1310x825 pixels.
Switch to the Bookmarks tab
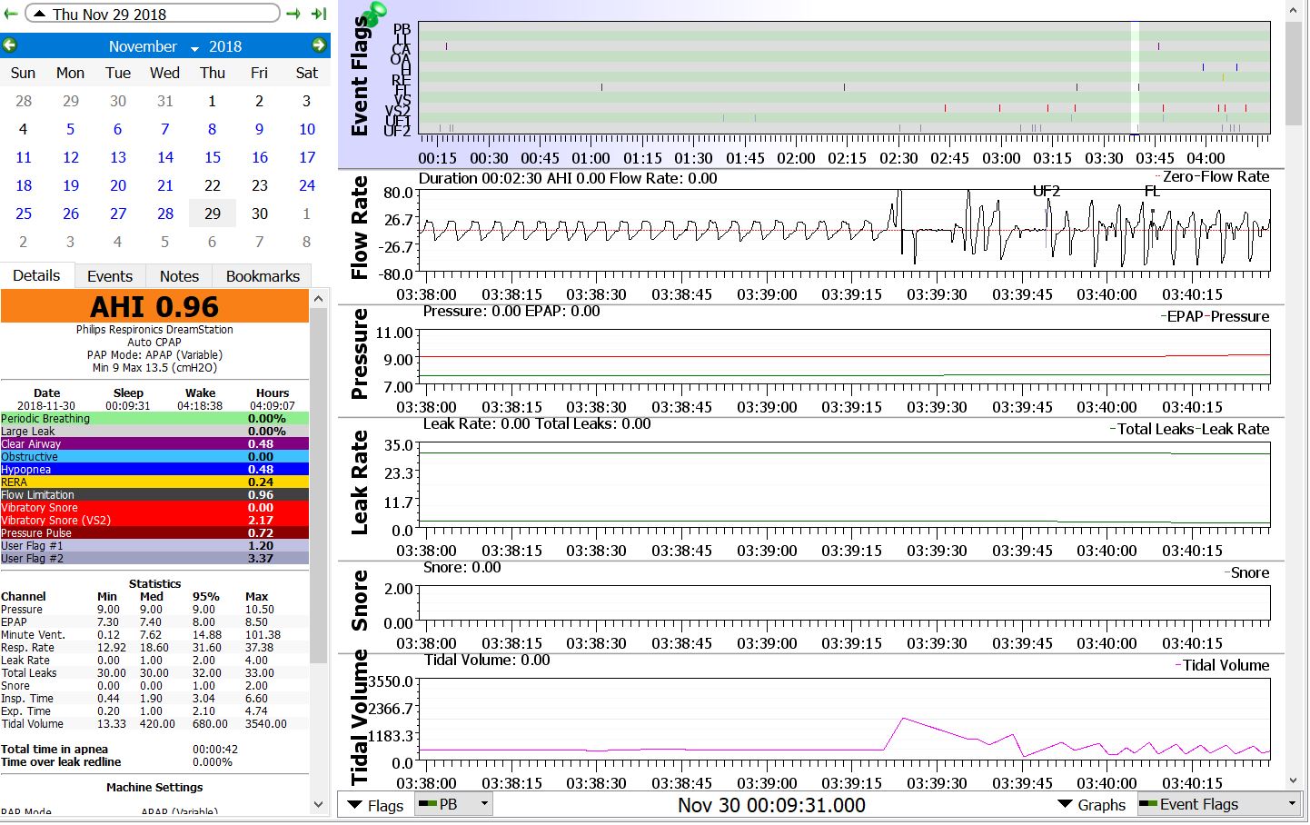263,276
